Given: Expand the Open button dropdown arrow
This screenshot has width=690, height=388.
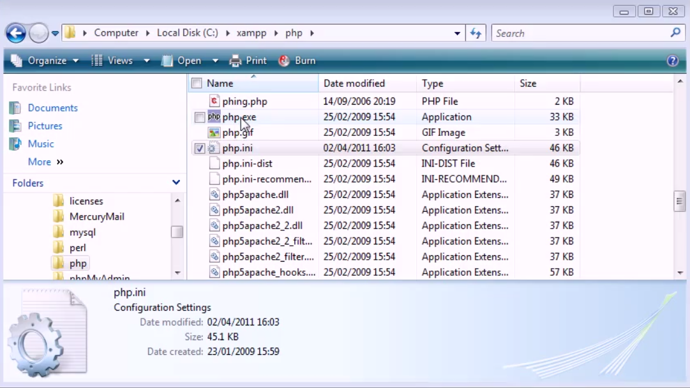Looking at the screenshot, I should pyautogui.click(x=215, y=61).
